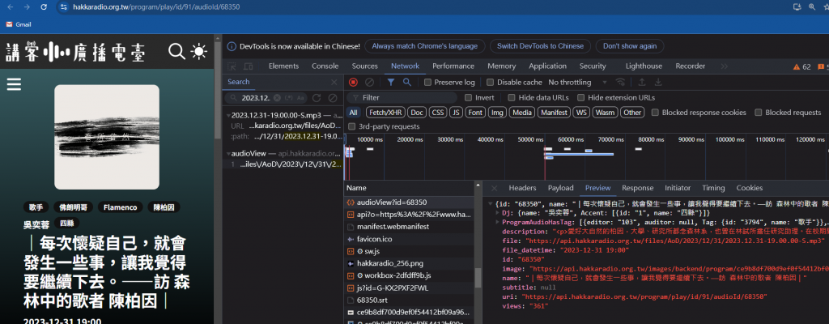The image size is (829, 324).
Task: Stop recording network log
Action: [353, 82]
